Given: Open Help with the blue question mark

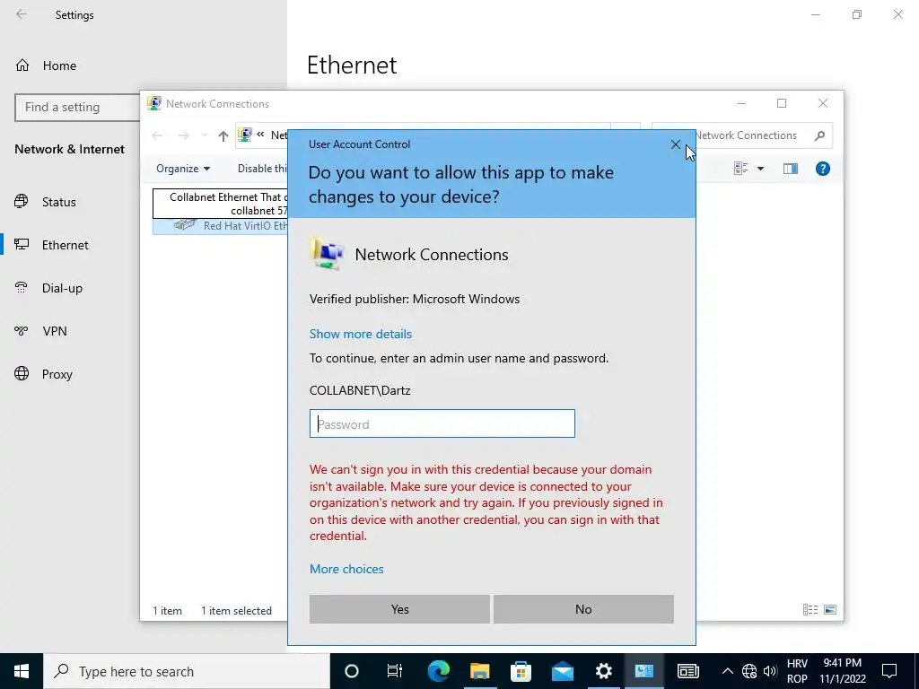Looking at the screenshot, I should pyautogui.click(x=822, y=169).
